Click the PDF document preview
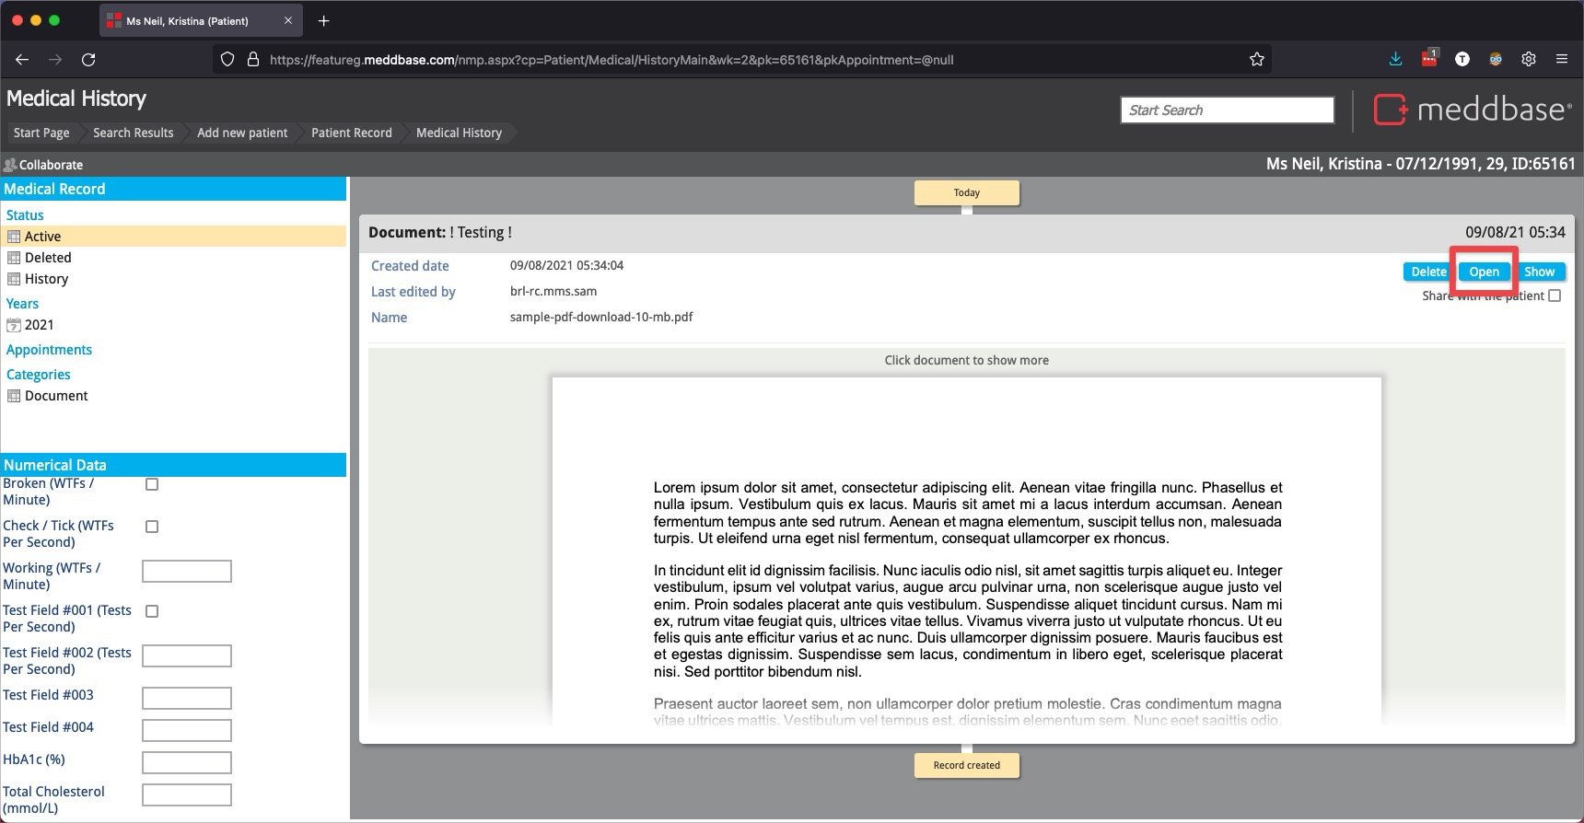 coord(966,552)
